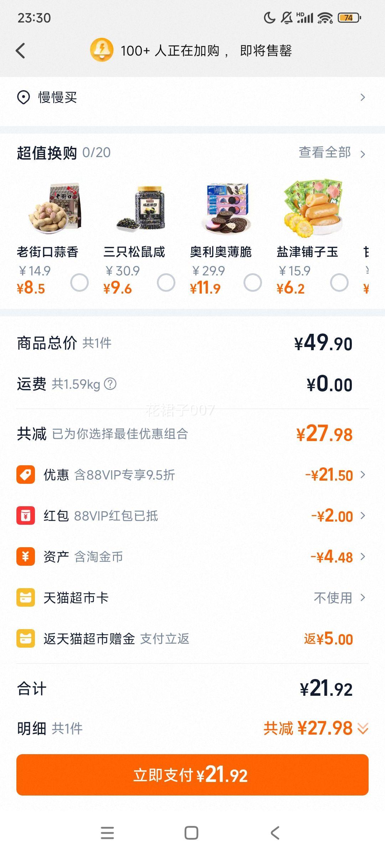Tap the orange 资产 yen icon
The width and height of the screenshot is (385, 855).
[26, 556]
